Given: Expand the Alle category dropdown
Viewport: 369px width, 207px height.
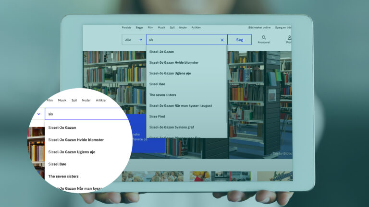Looking at the screenshot, I should 134,40.
